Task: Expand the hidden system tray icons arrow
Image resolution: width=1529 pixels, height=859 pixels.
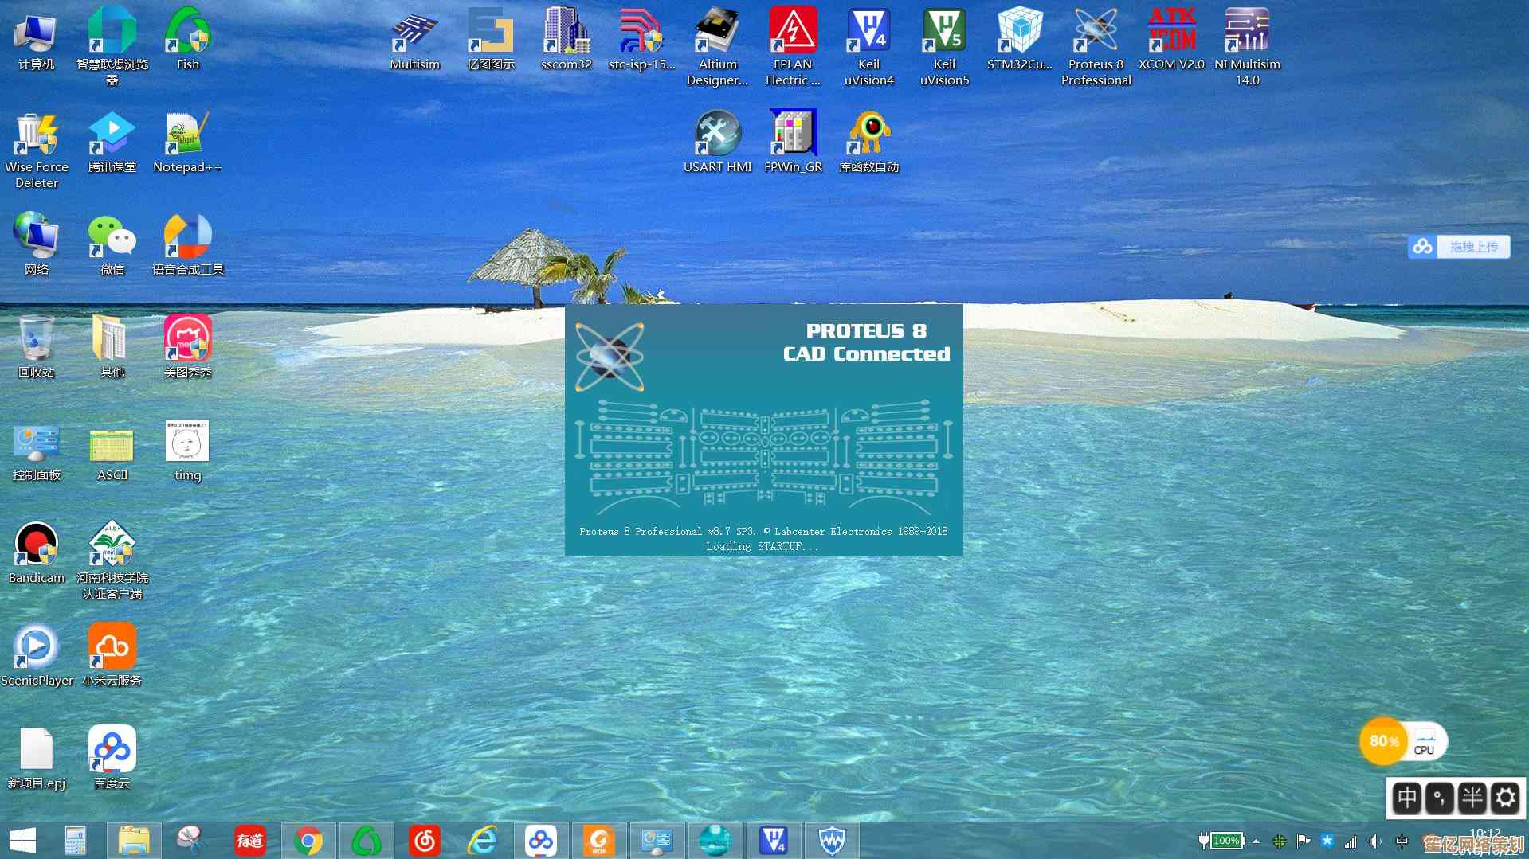Action: click(1257, 841)
